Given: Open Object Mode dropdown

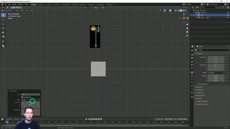Looking at the screenshot, I should tap(8, 10).
